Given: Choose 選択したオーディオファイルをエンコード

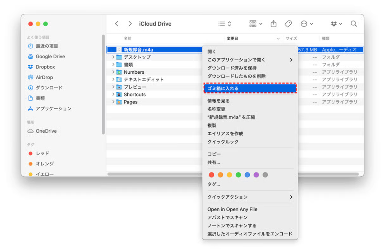Looking at the screenshot, I should [250, 234].
